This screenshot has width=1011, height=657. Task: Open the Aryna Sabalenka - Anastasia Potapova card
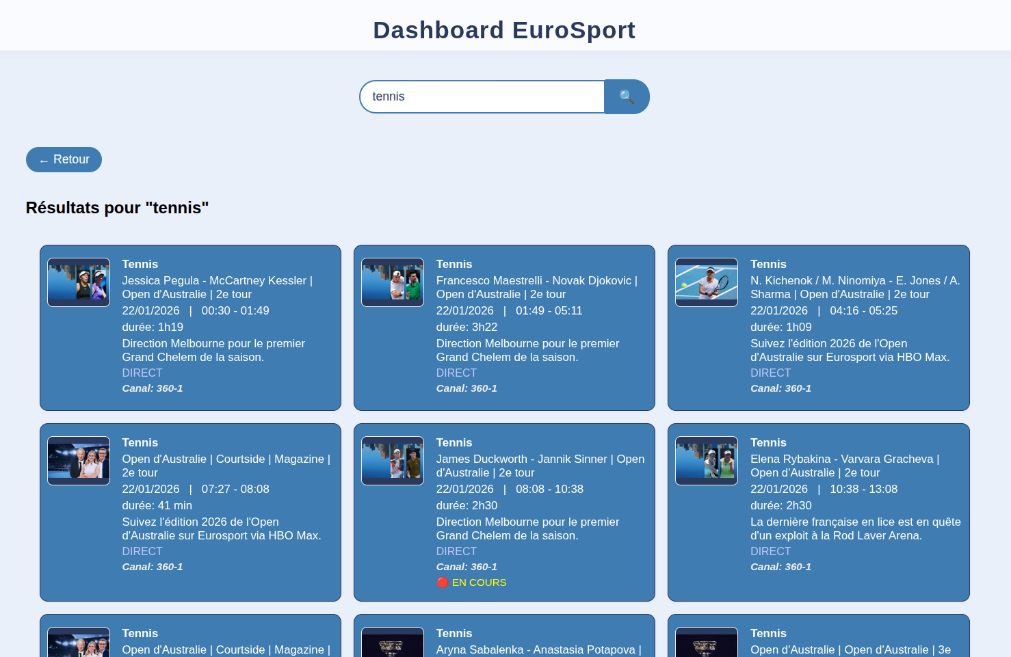point(538,649)
